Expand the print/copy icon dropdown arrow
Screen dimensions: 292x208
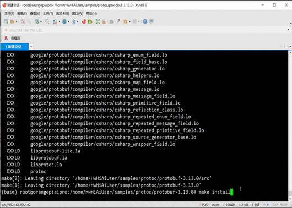59,22
